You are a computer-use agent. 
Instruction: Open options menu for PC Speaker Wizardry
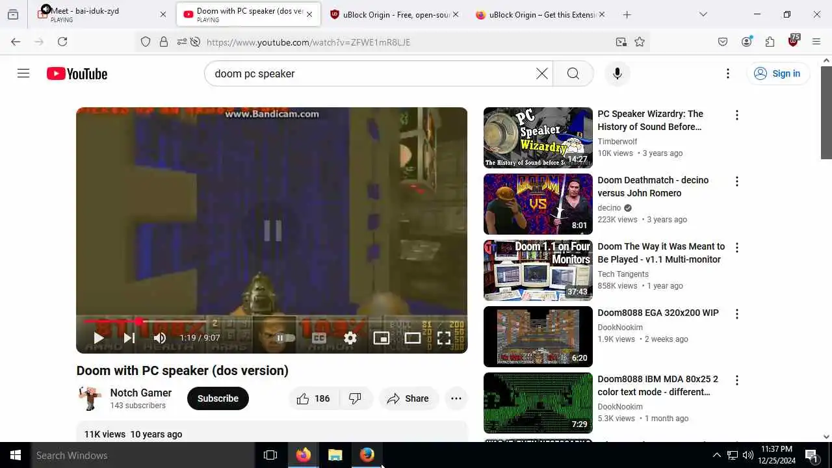click(736, 115)
